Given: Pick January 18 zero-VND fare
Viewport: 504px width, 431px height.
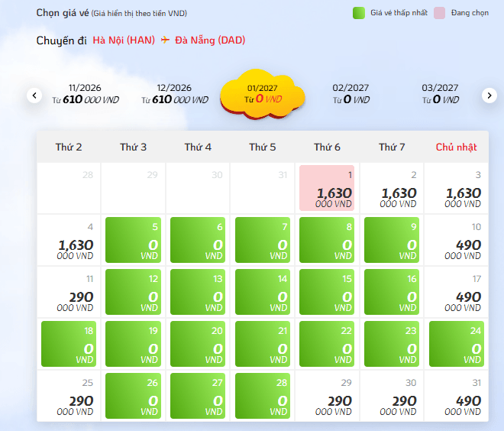Looking at the screenshot, I should [69, 344].
